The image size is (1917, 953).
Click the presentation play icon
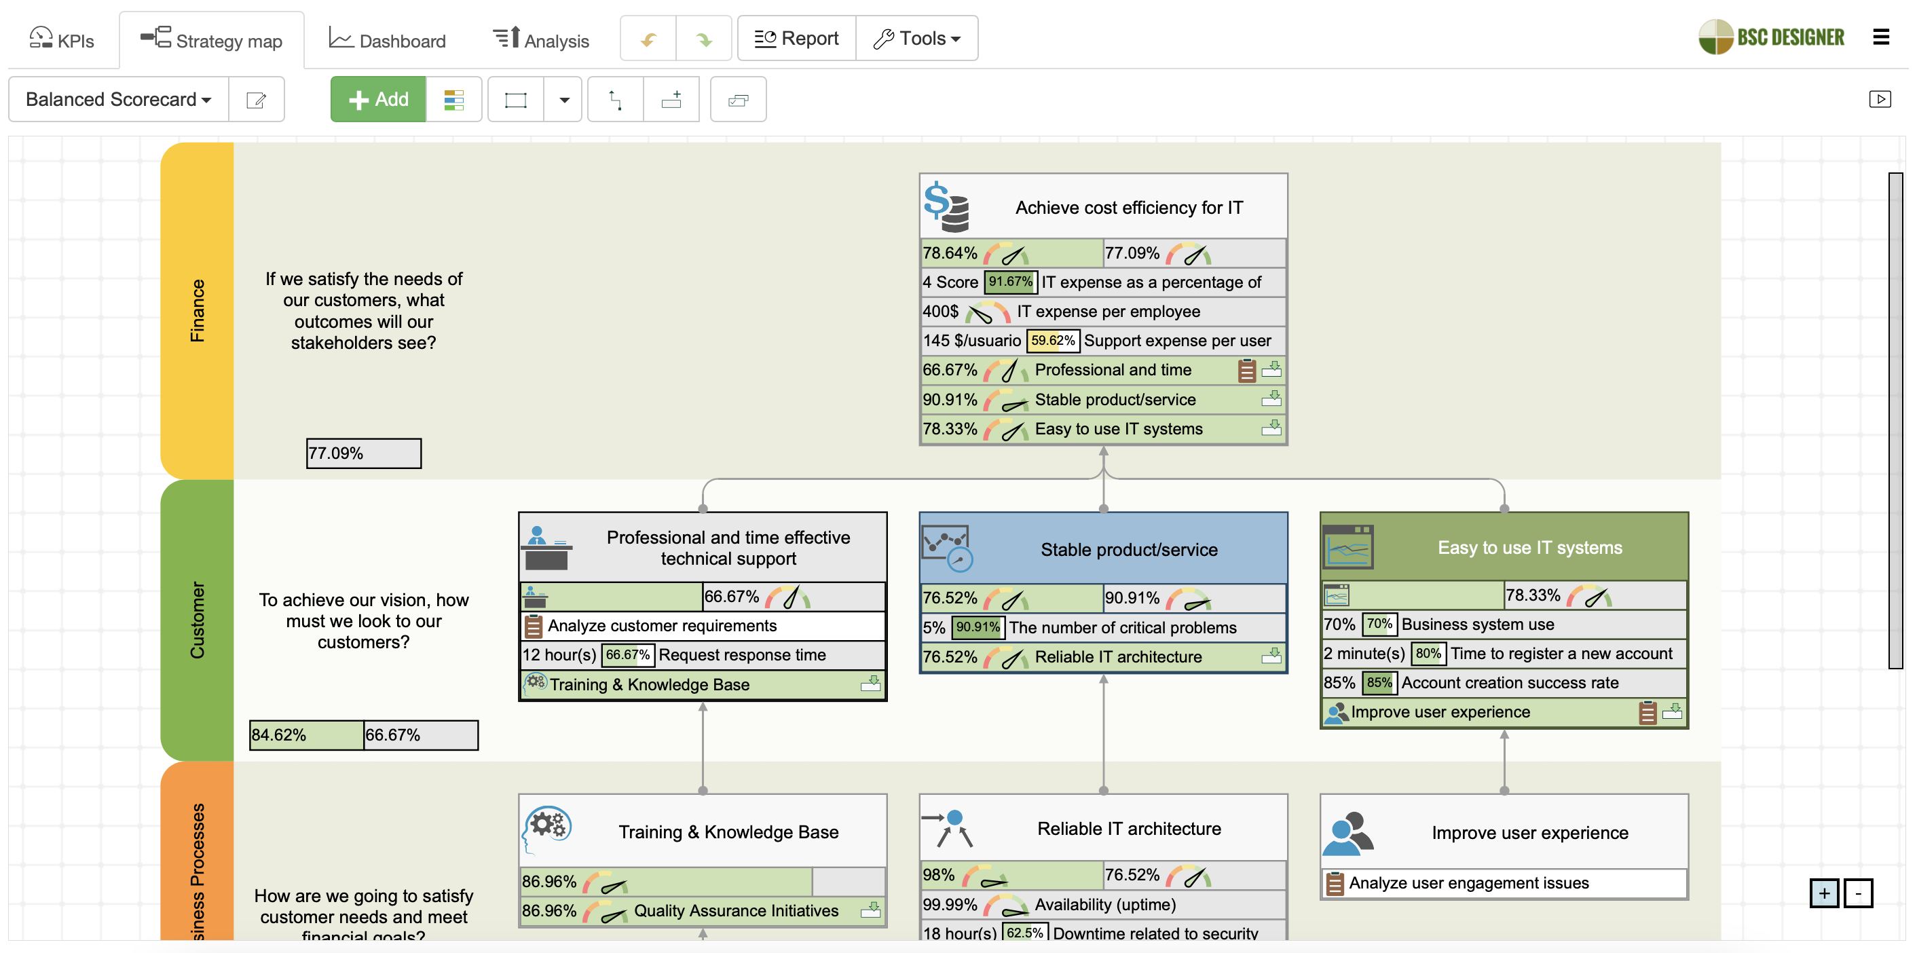[1881, 99]
